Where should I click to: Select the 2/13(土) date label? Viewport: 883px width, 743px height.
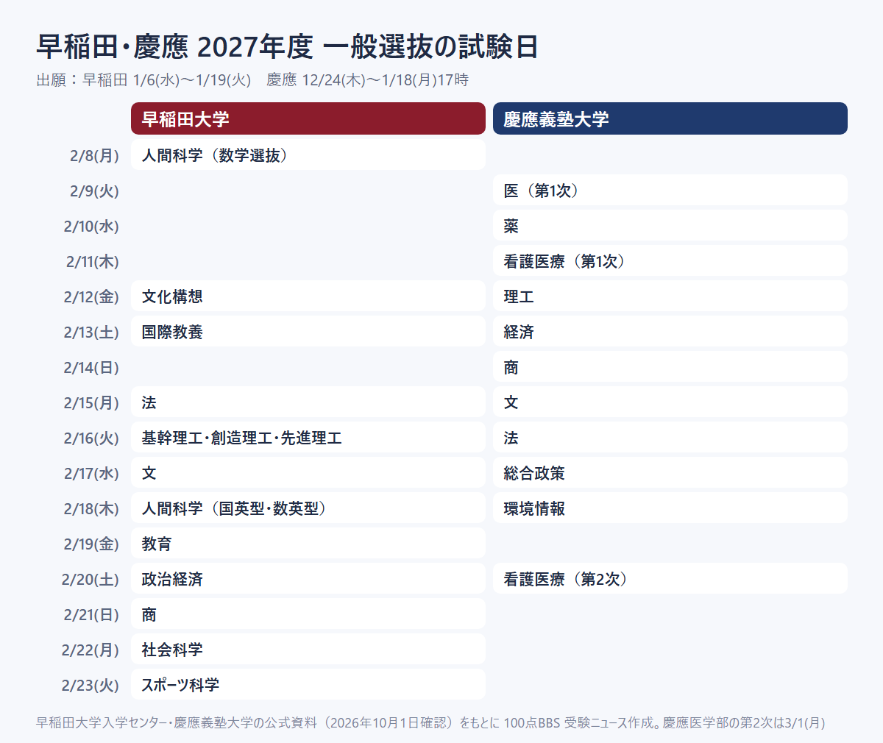(91, 332)
